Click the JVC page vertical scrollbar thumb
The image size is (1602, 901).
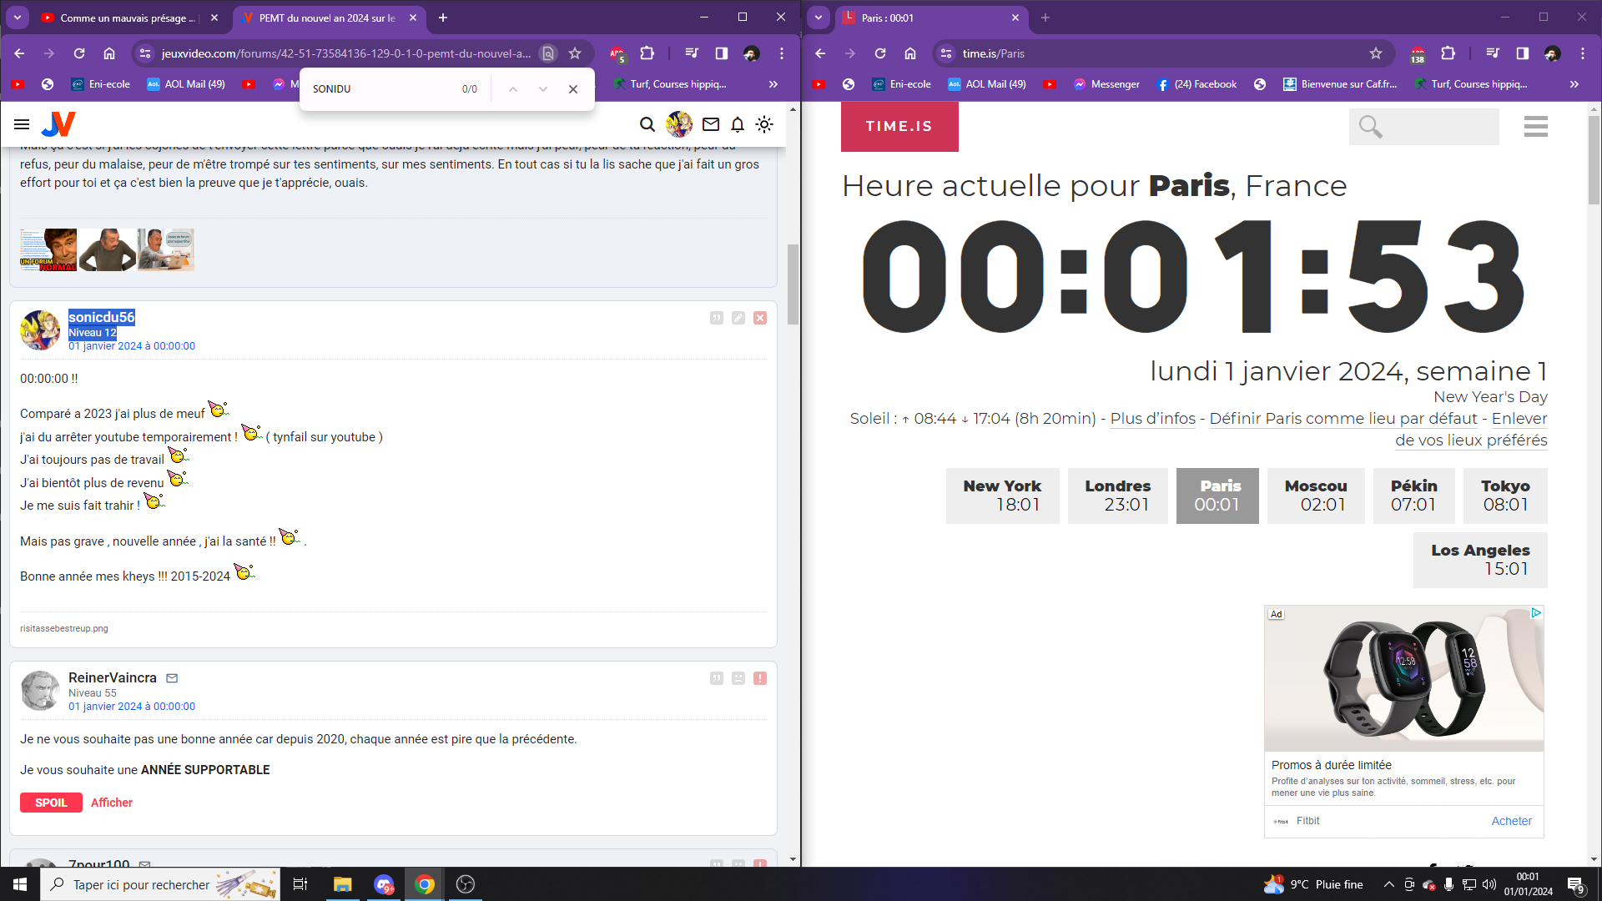coord(793,284)
